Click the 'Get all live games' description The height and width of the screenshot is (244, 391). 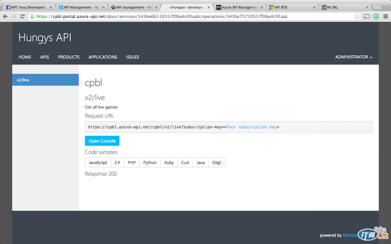pyautogui.click(x=101, y=107)
